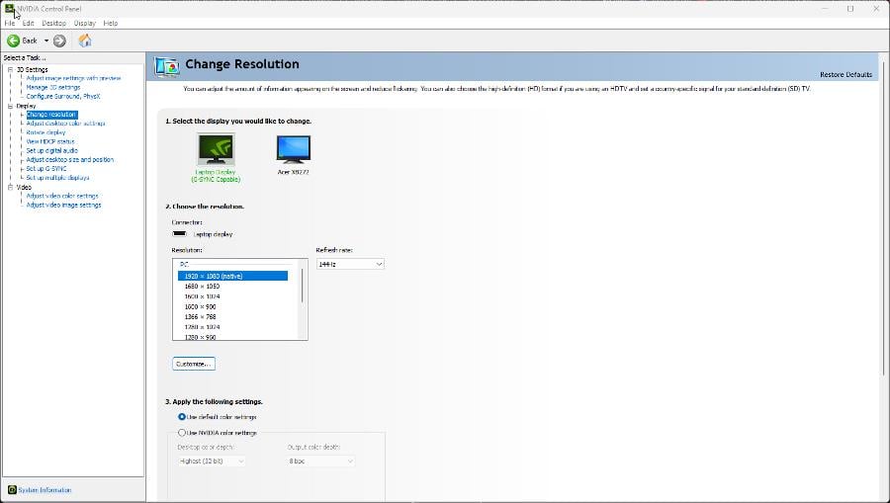Click the laptop display connector icon
Viewport: 890px width, 503px height.
tap(179, 233)
